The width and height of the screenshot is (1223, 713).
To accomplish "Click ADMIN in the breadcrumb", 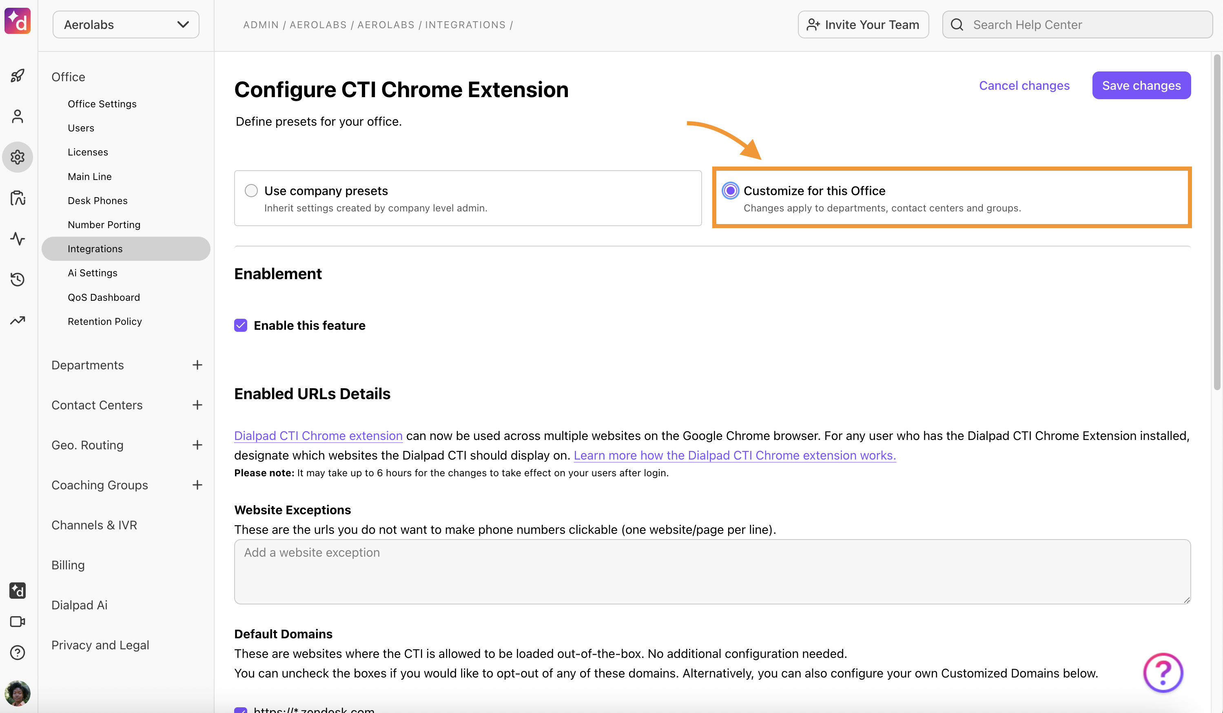I will pyautogui.click(x=261, y=25).
